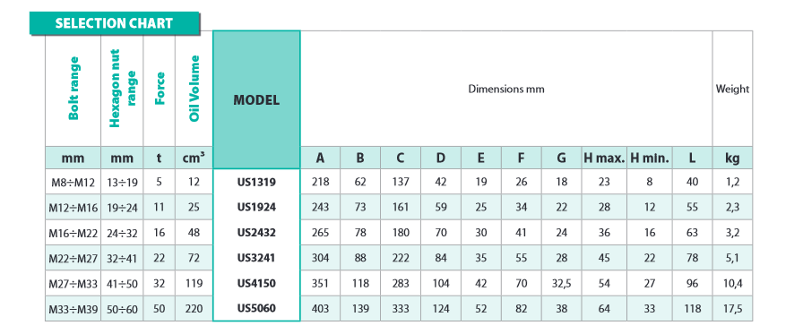
Task: Click the Dimensions mm header
Action: pyautogui.click(x=506, y=89)
